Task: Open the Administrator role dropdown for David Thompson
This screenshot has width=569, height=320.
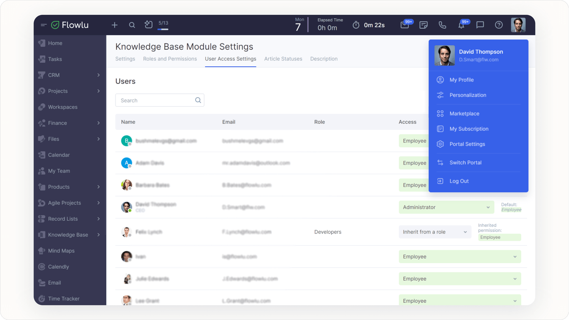Action: (x=446, y=207)
